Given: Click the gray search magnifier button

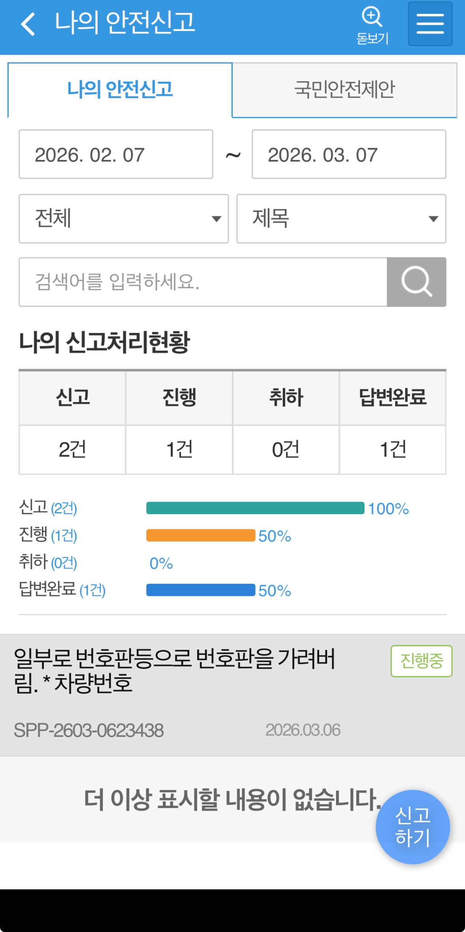Looking at the screenshot, I should point(416,282).
